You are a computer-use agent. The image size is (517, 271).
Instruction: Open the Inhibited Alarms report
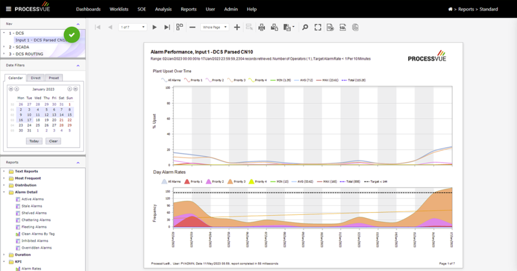(35, 241)
